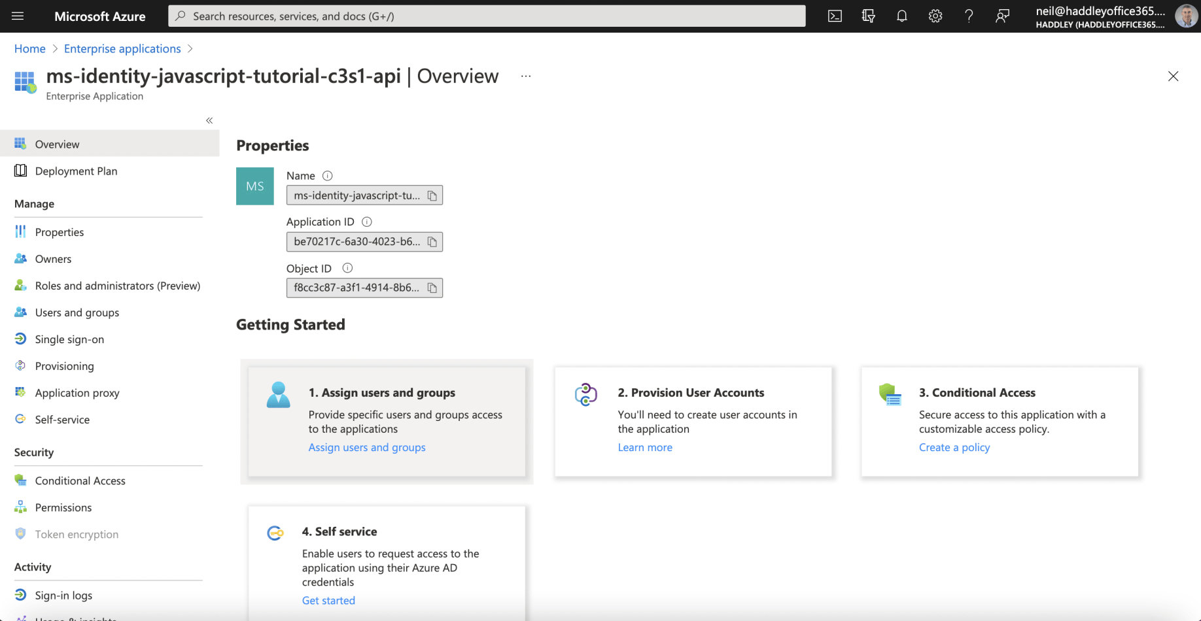Focus the Azure search resources box
The image size is (1201, 621).
tap(487, 16)
